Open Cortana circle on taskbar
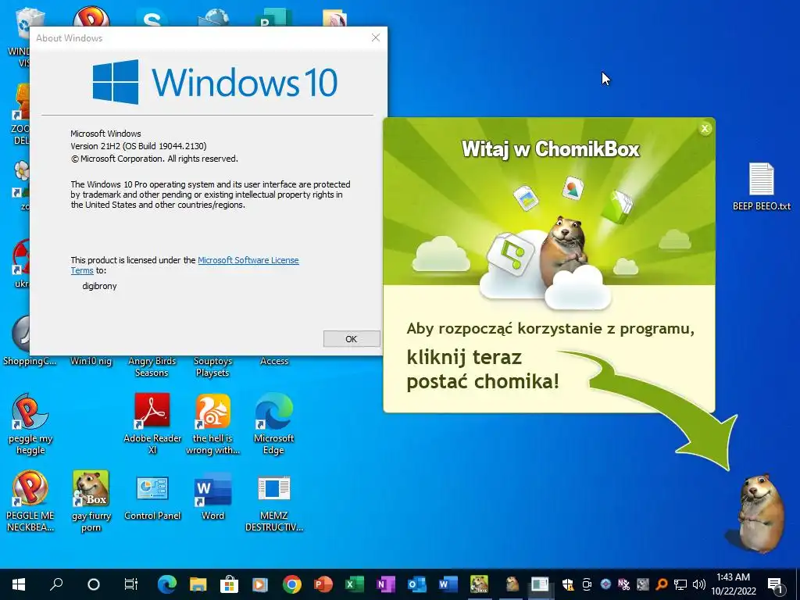Screen dimensions: 800x600 point(94,584)
